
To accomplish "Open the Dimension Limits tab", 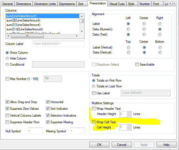I will pos(45,4).
